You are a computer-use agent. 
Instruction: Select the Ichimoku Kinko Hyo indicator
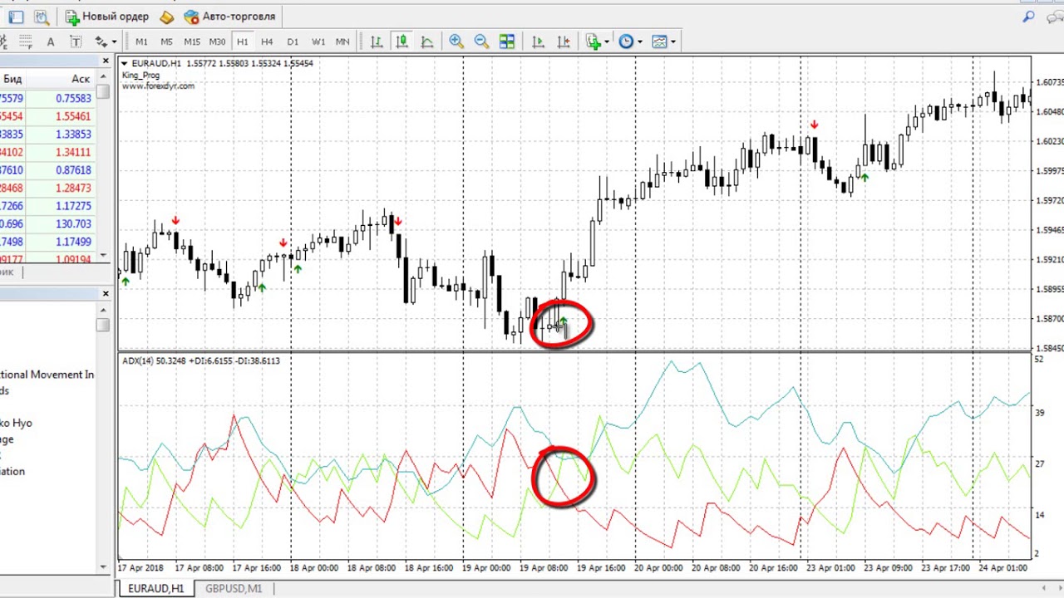point(16,423)
